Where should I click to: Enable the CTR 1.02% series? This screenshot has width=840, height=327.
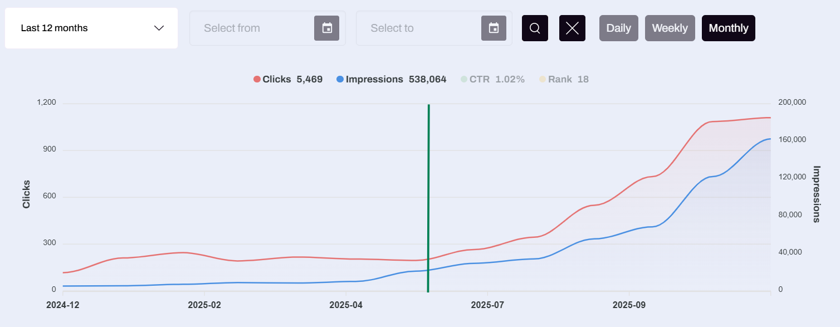497,79
